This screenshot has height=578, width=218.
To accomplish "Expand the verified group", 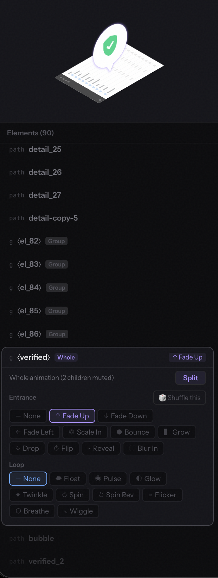I will tap(33, 357).
